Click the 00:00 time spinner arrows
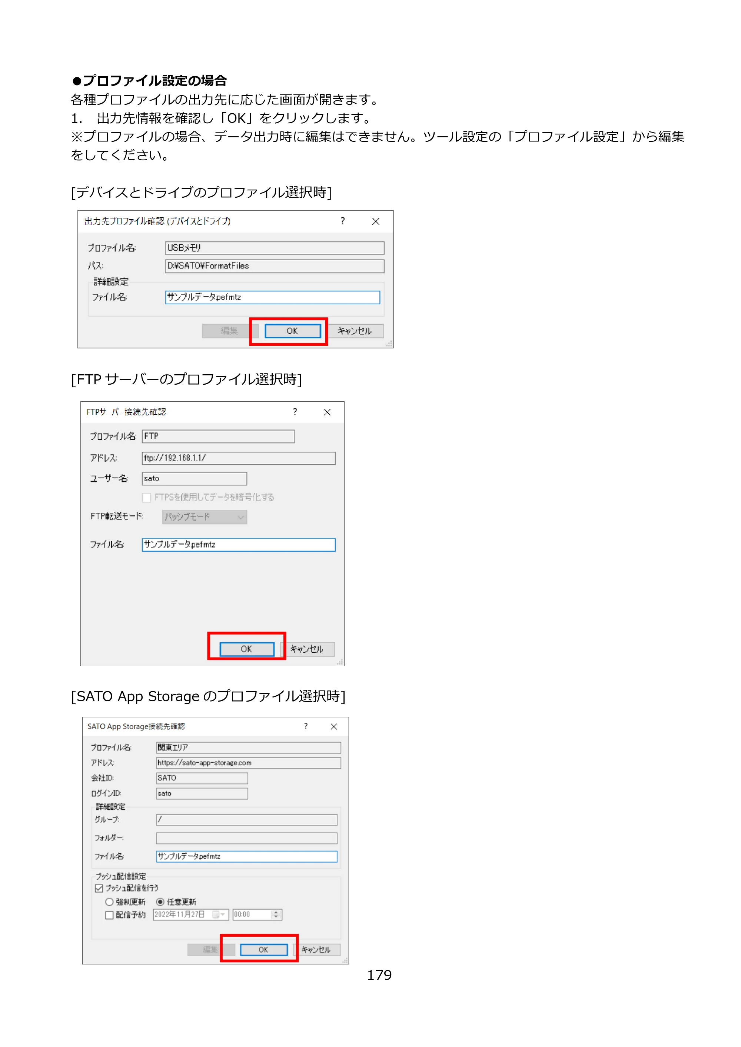 [276, 915]
